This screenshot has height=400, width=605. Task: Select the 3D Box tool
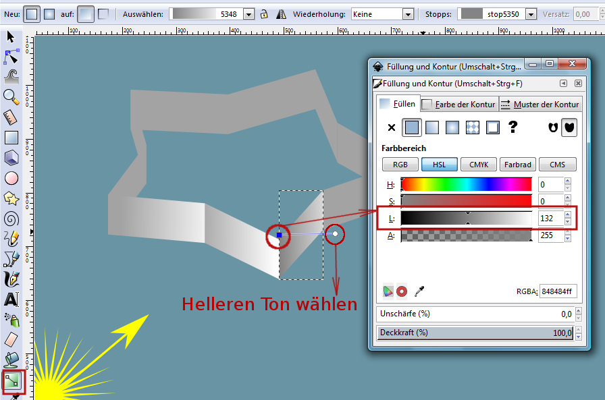coord(11,158)
